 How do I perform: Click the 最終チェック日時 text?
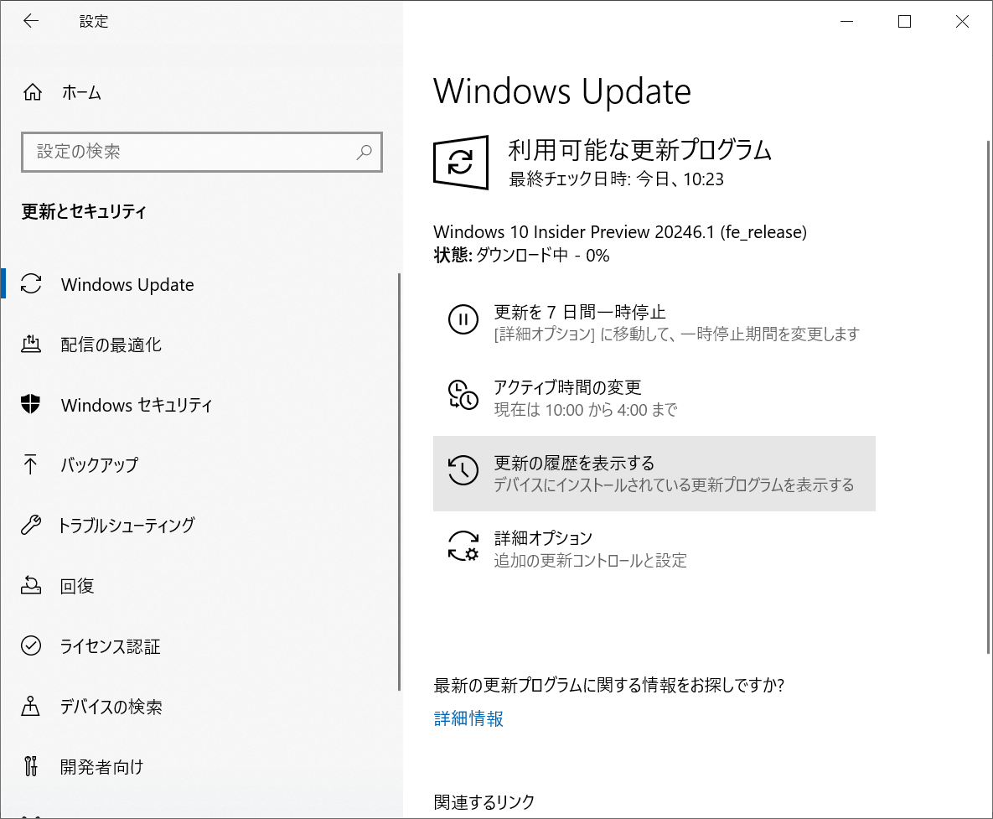[616, 179]
